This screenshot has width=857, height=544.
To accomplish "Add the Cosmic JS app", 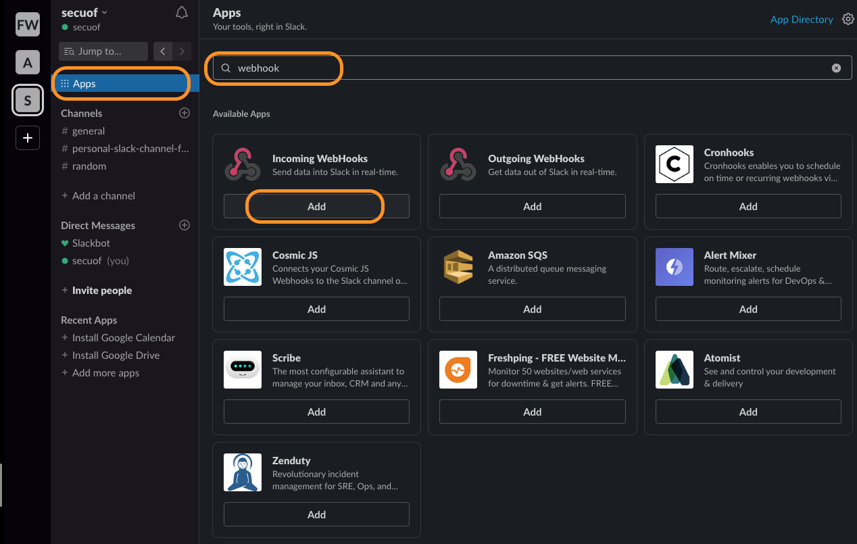I will [316, 309].
